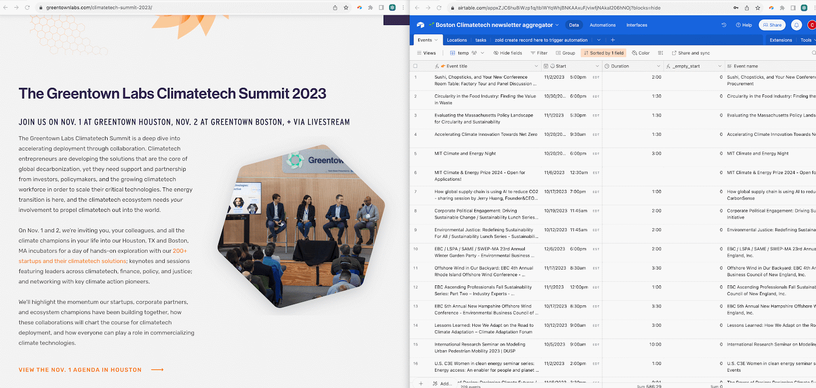Switch to the Interfaces tab

637,25
